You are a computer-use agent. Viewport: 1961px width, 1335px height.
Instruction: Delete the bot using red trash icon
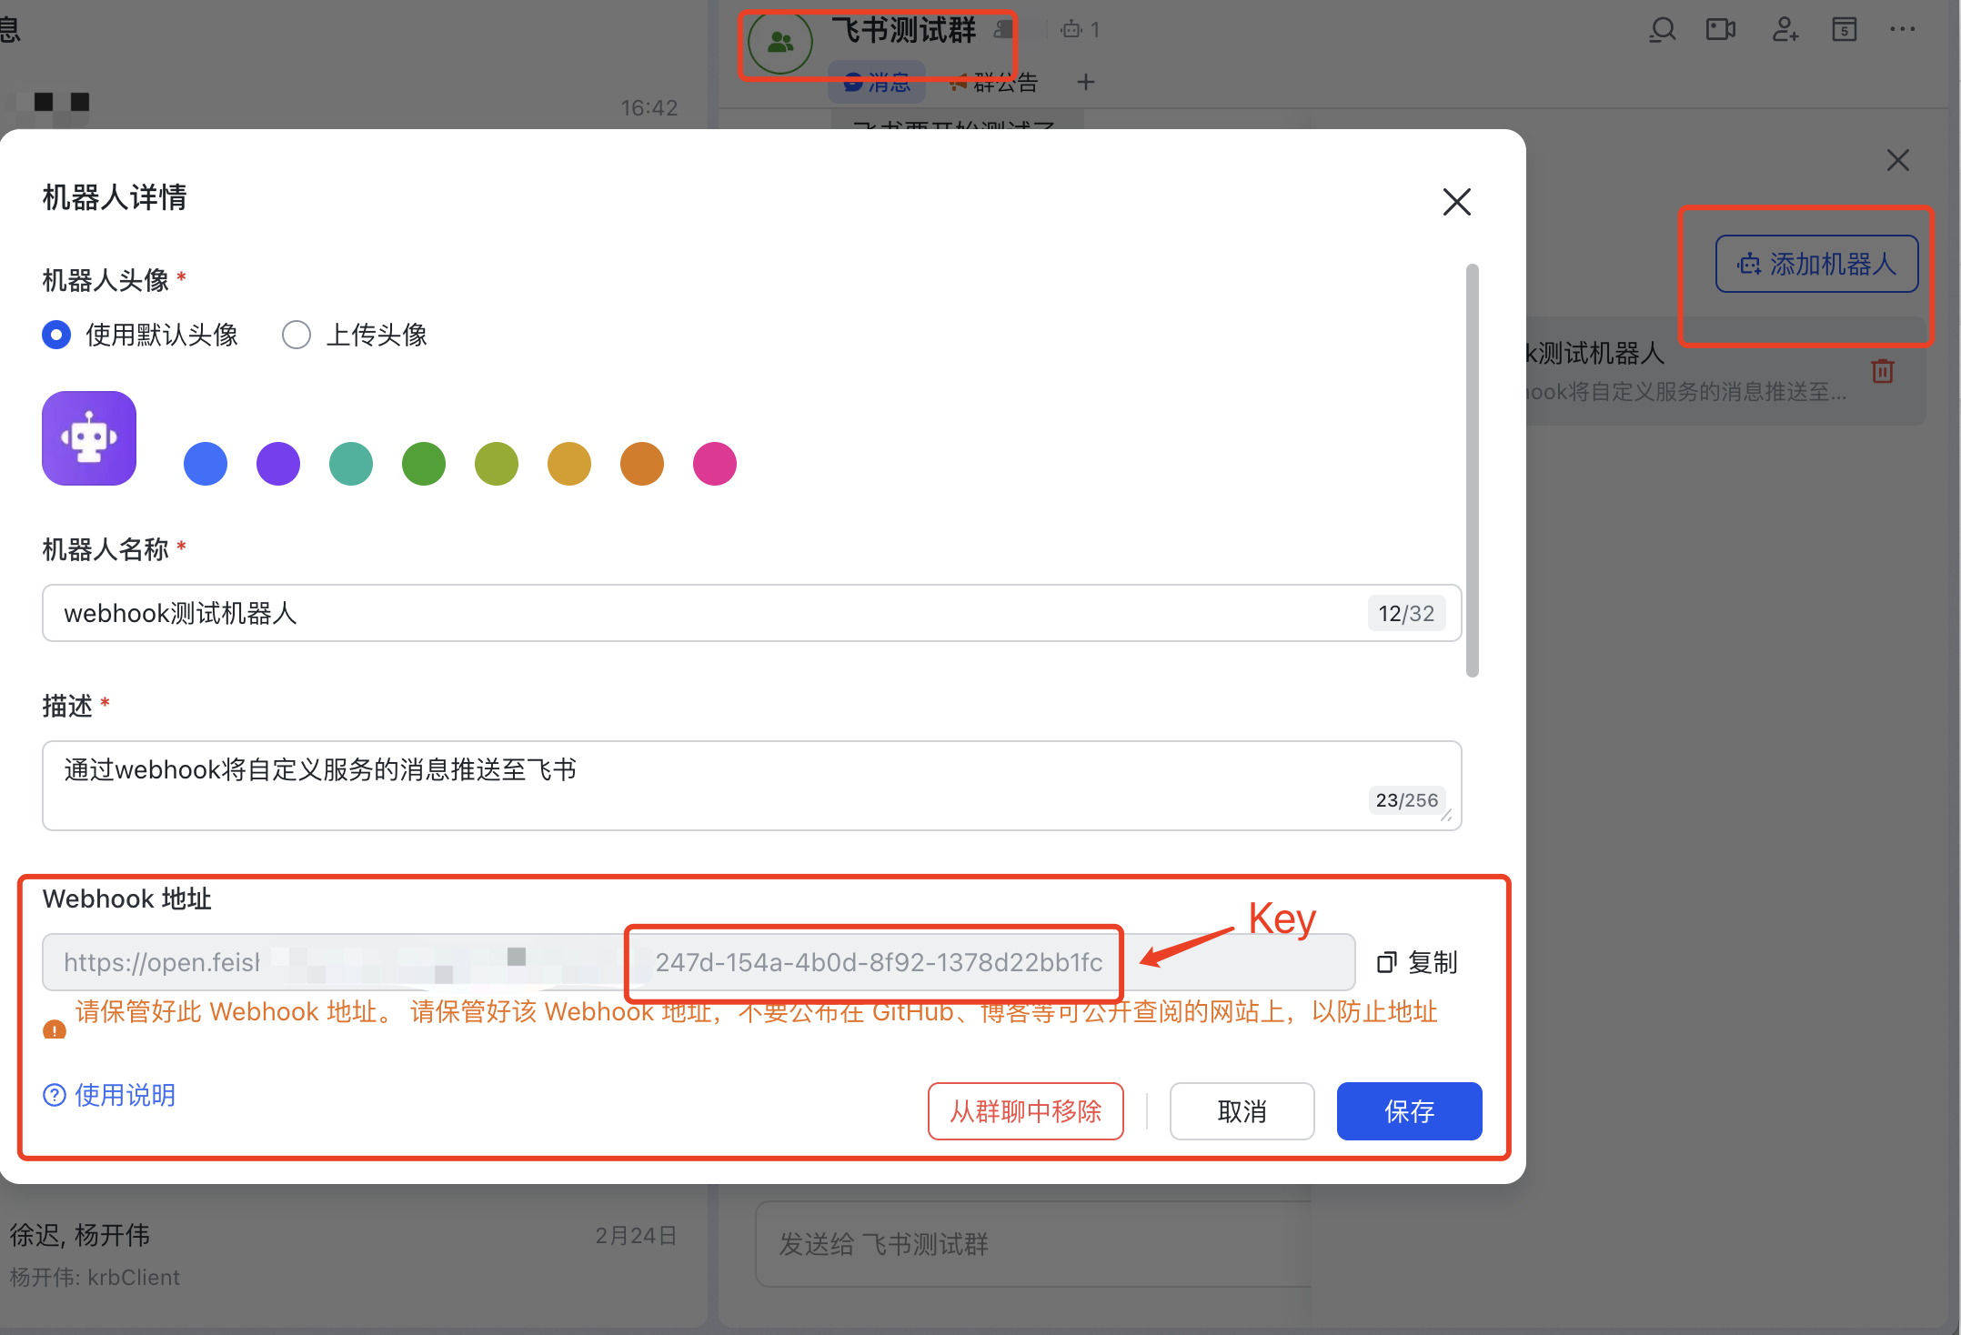[1883, 371]
